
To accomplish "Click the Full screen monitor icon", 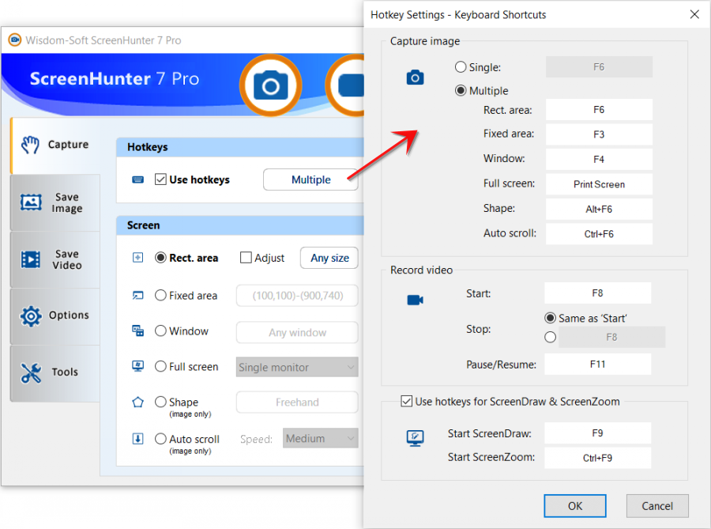I will [x=137, y=366].
